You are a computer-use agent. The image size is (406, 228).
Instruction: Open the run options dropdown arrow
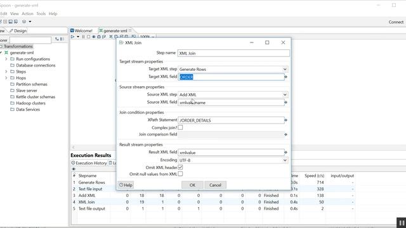click(78, 37)
